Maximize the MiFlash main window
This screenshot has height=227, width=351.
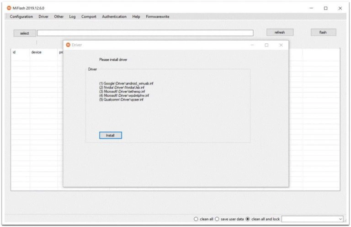(x=325, y=8)
